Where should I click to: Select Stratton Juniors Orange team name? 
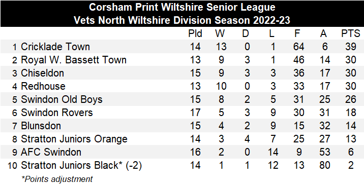pos(74,139)
